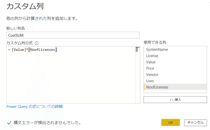Click the 構文エラーが検出されませんでした status message
The height and width of the screenshot is (130, 210).
(47, 122)
